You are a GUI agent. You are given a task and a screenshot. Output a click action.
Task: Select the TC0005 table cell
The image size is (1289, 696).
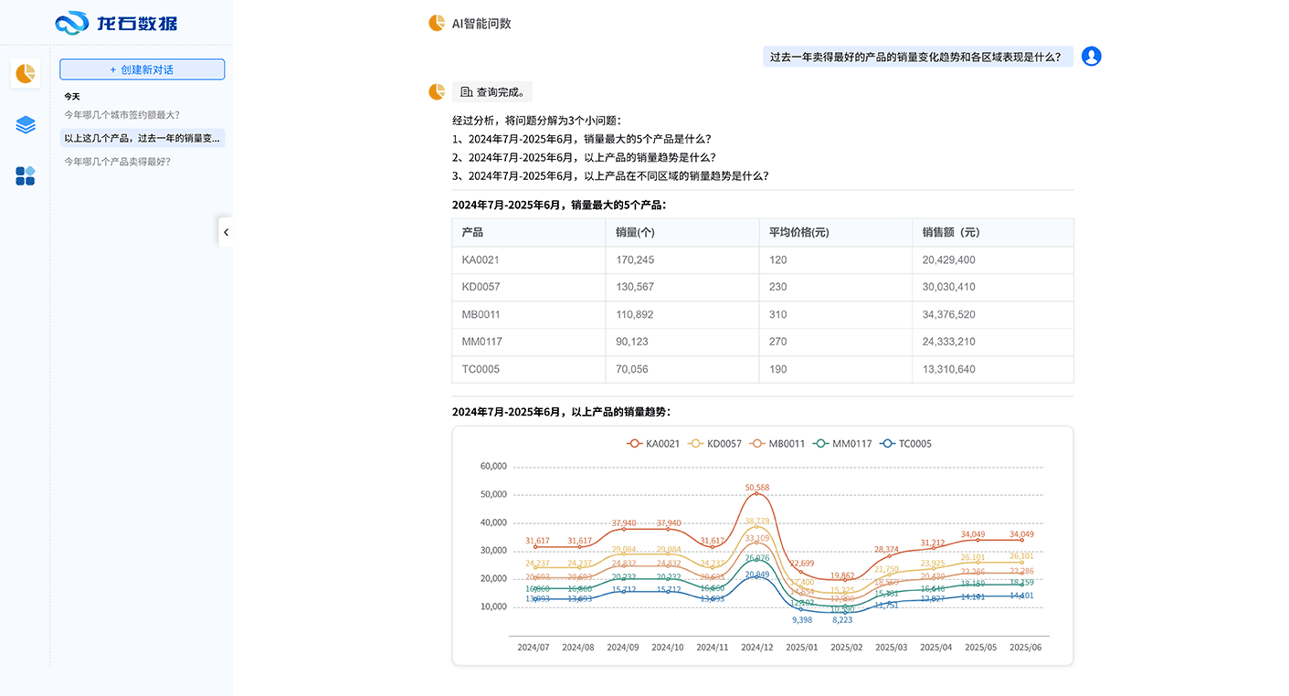pos(529,369)
